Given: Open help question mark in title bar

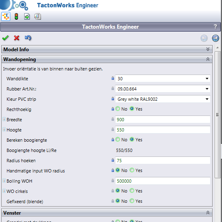Looking at the screenshot, I should coord(215,27).
